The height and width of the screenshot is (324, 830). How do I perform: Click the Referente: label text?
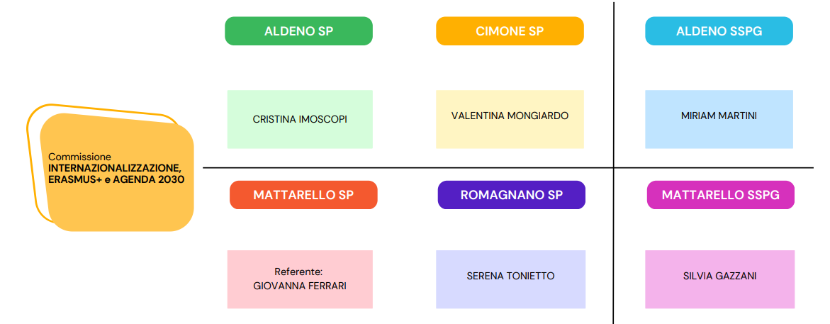click(x=298, y=272)
